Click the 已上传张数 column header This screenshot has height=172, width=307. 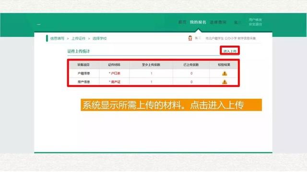191,64
